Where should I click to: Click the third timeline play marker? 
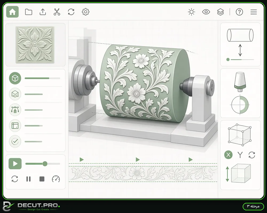[191, 160]
